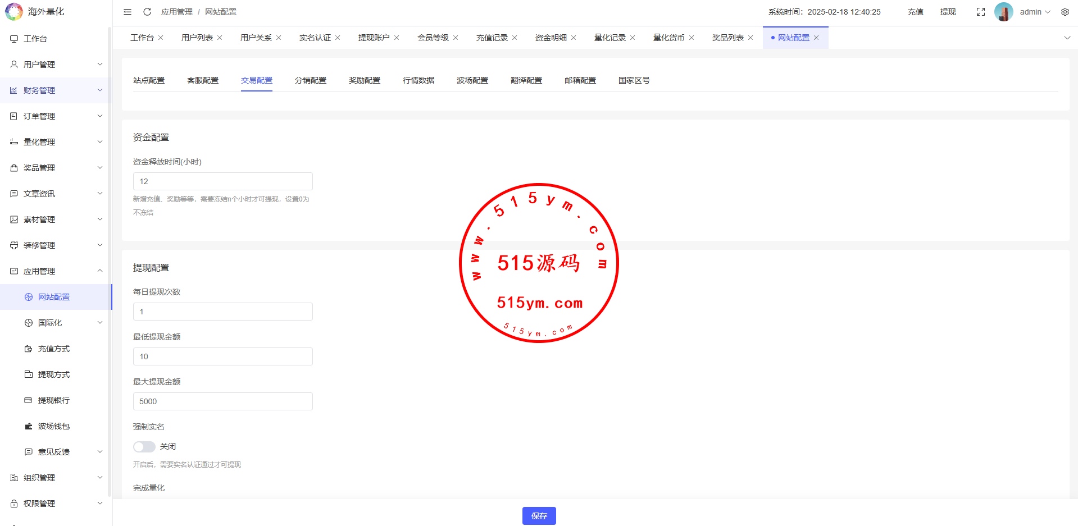Click the sidebar collapse hamburger icon
1078x526 pixels.
128,12
